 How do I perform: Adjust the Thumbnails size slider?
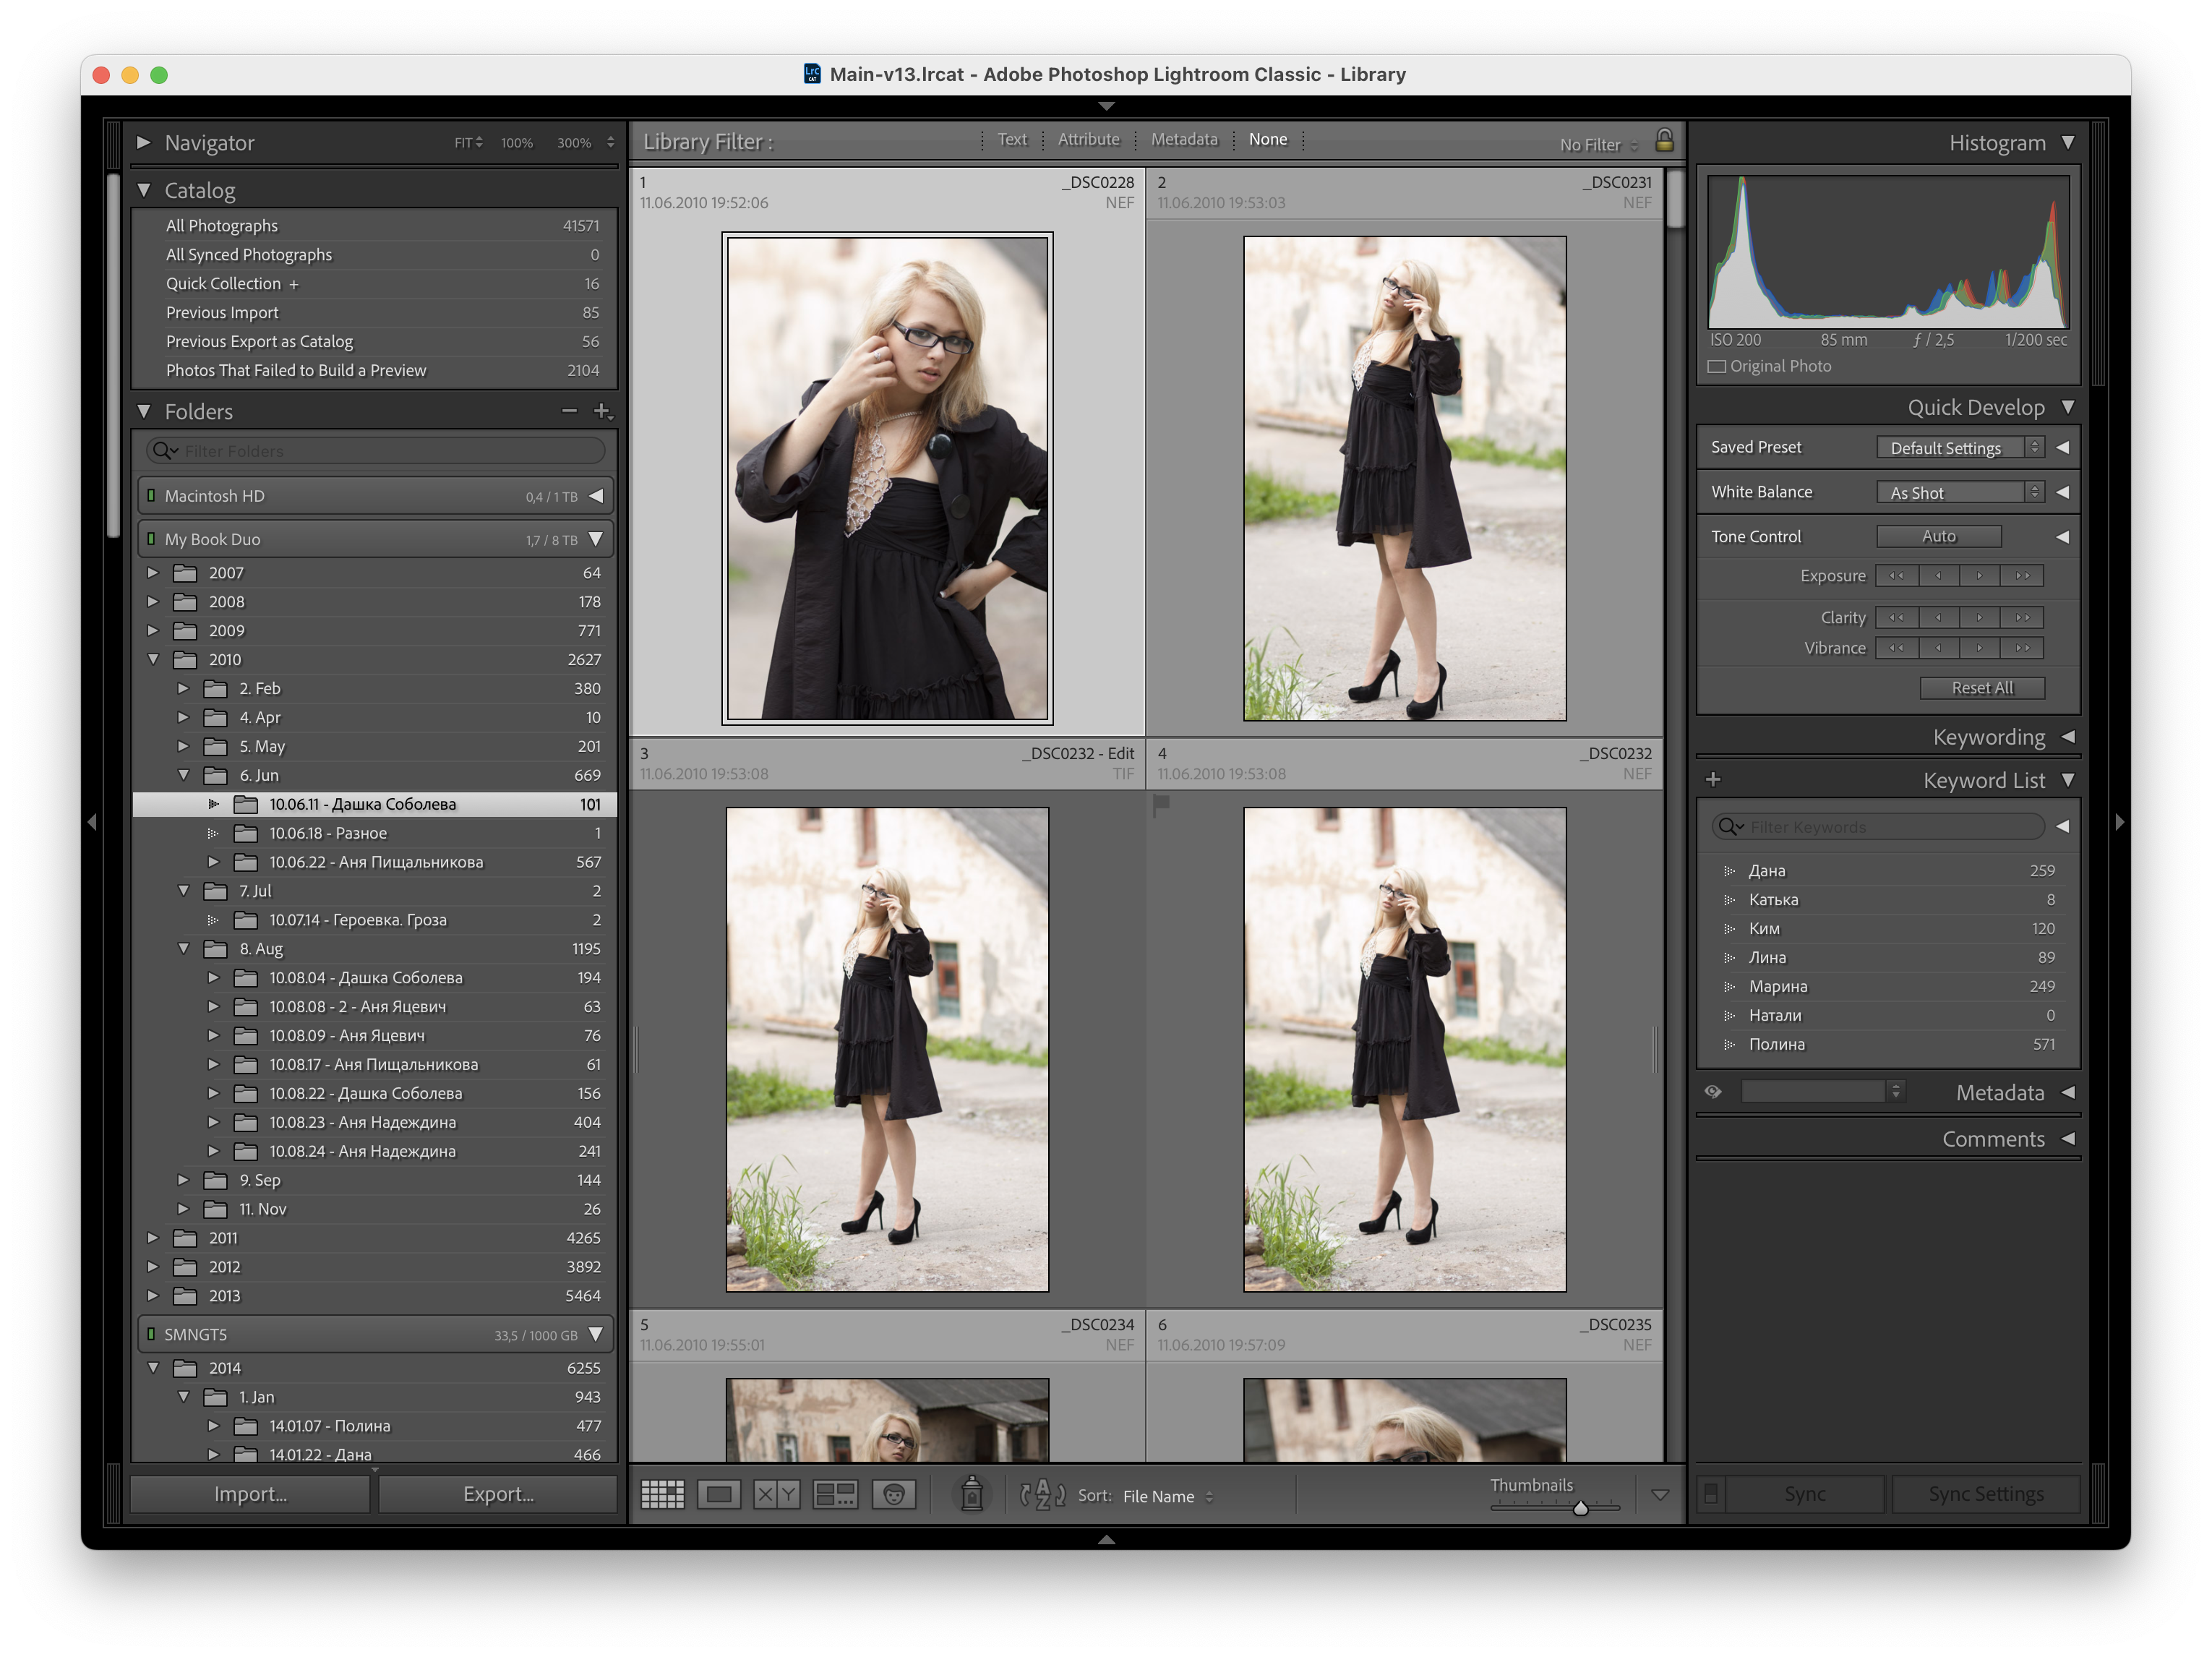click(1581, 1507)
